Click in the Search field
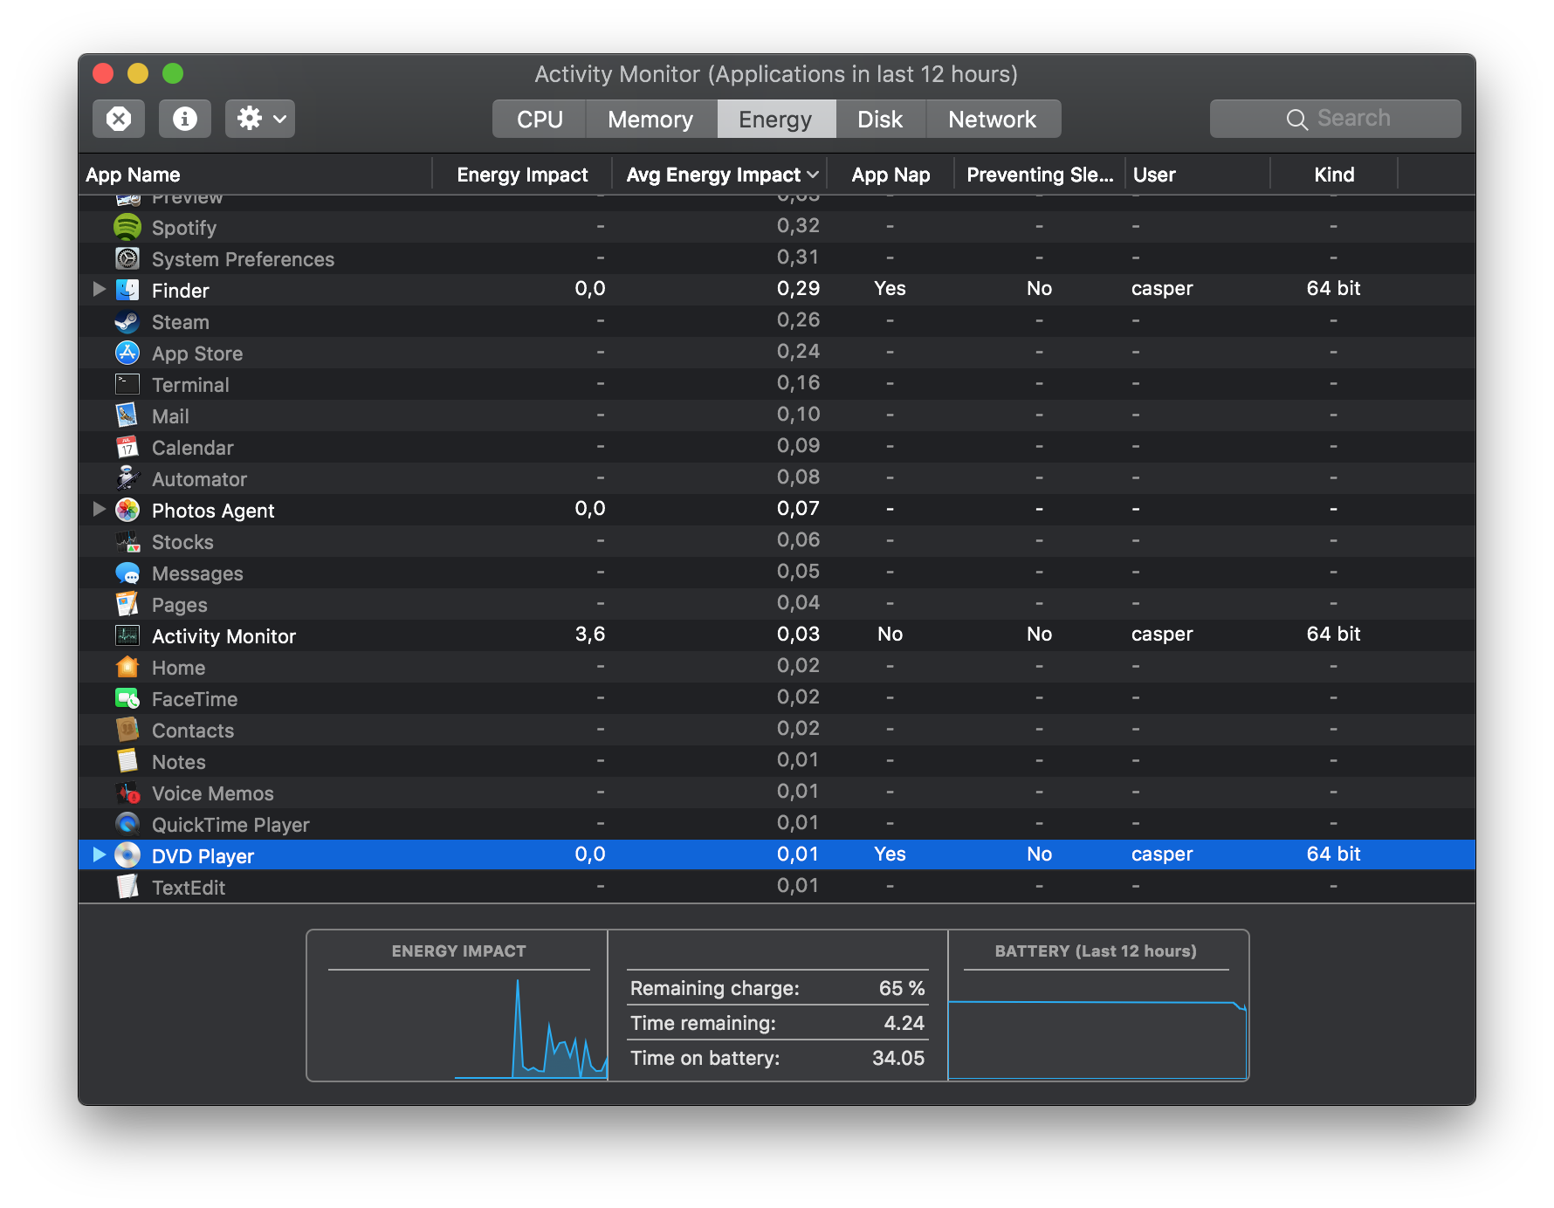This screenshot has width=1554, height=1208. [x=1336, y=119]
